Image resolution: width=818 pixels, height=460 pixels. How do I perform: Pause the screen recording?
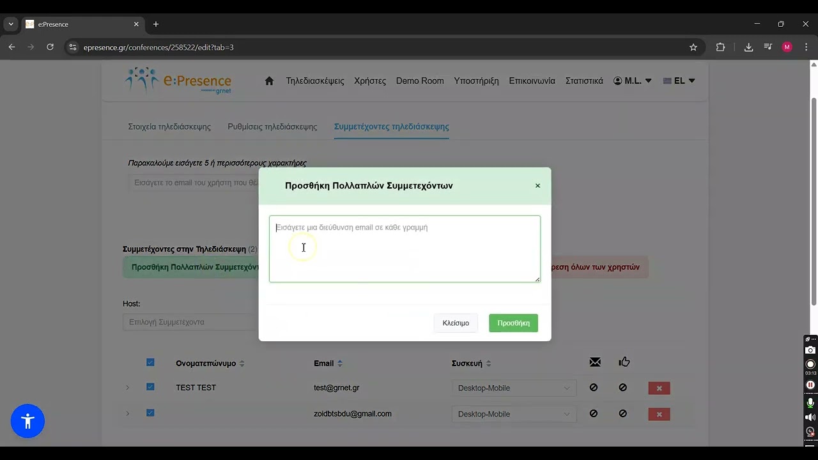click(x=810, y=385)
